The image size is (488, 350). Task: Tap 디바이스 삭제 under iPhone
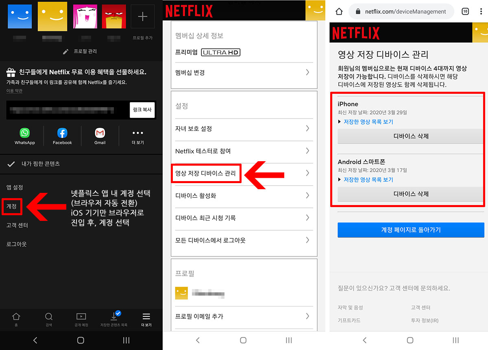tap(410, 136)
